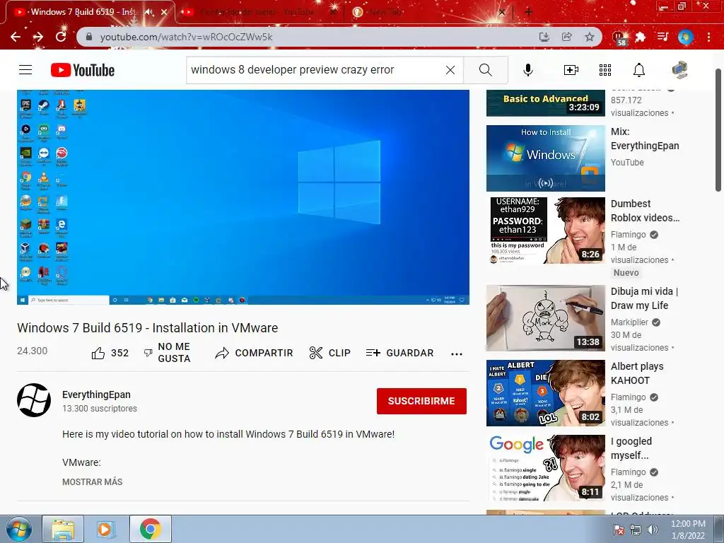Screen dimensions: 724x543
Task: Click the Dibuja mi vida | Draw my Life title
Action: pos(644,298)
